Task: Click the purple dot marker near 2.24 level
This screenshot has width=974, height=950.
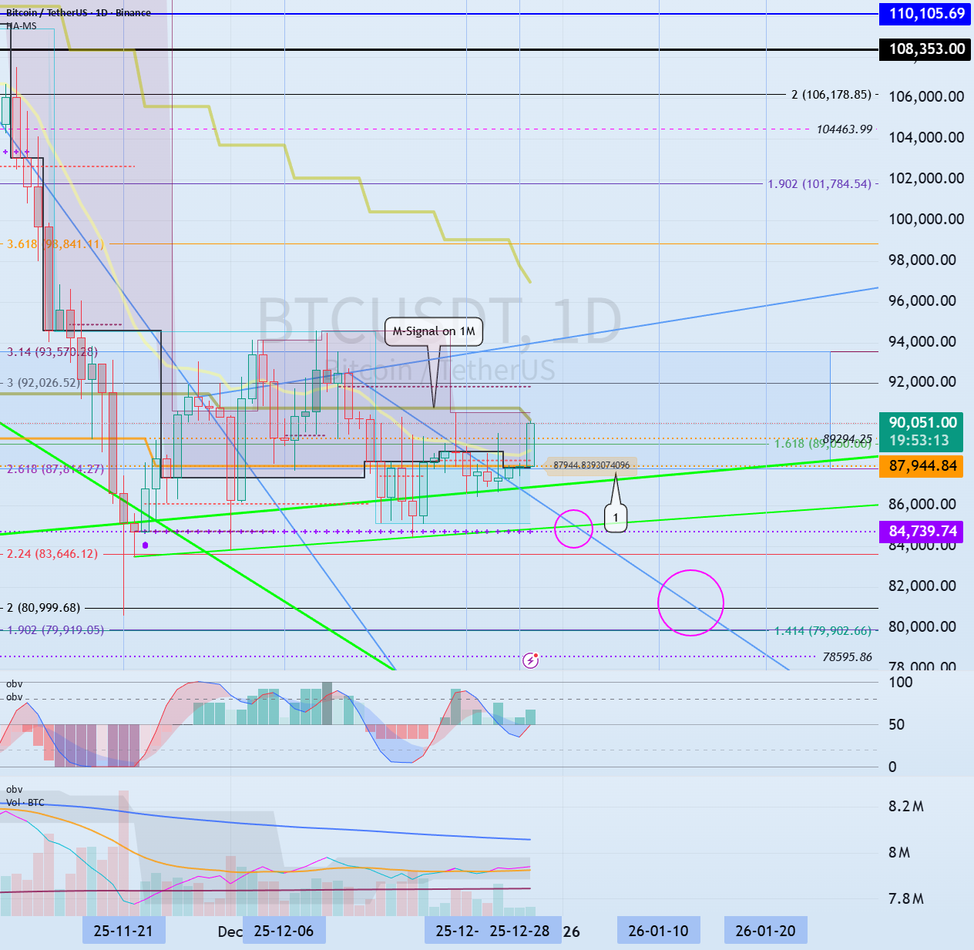Action: pyautogui.click(x=145, y=545)
